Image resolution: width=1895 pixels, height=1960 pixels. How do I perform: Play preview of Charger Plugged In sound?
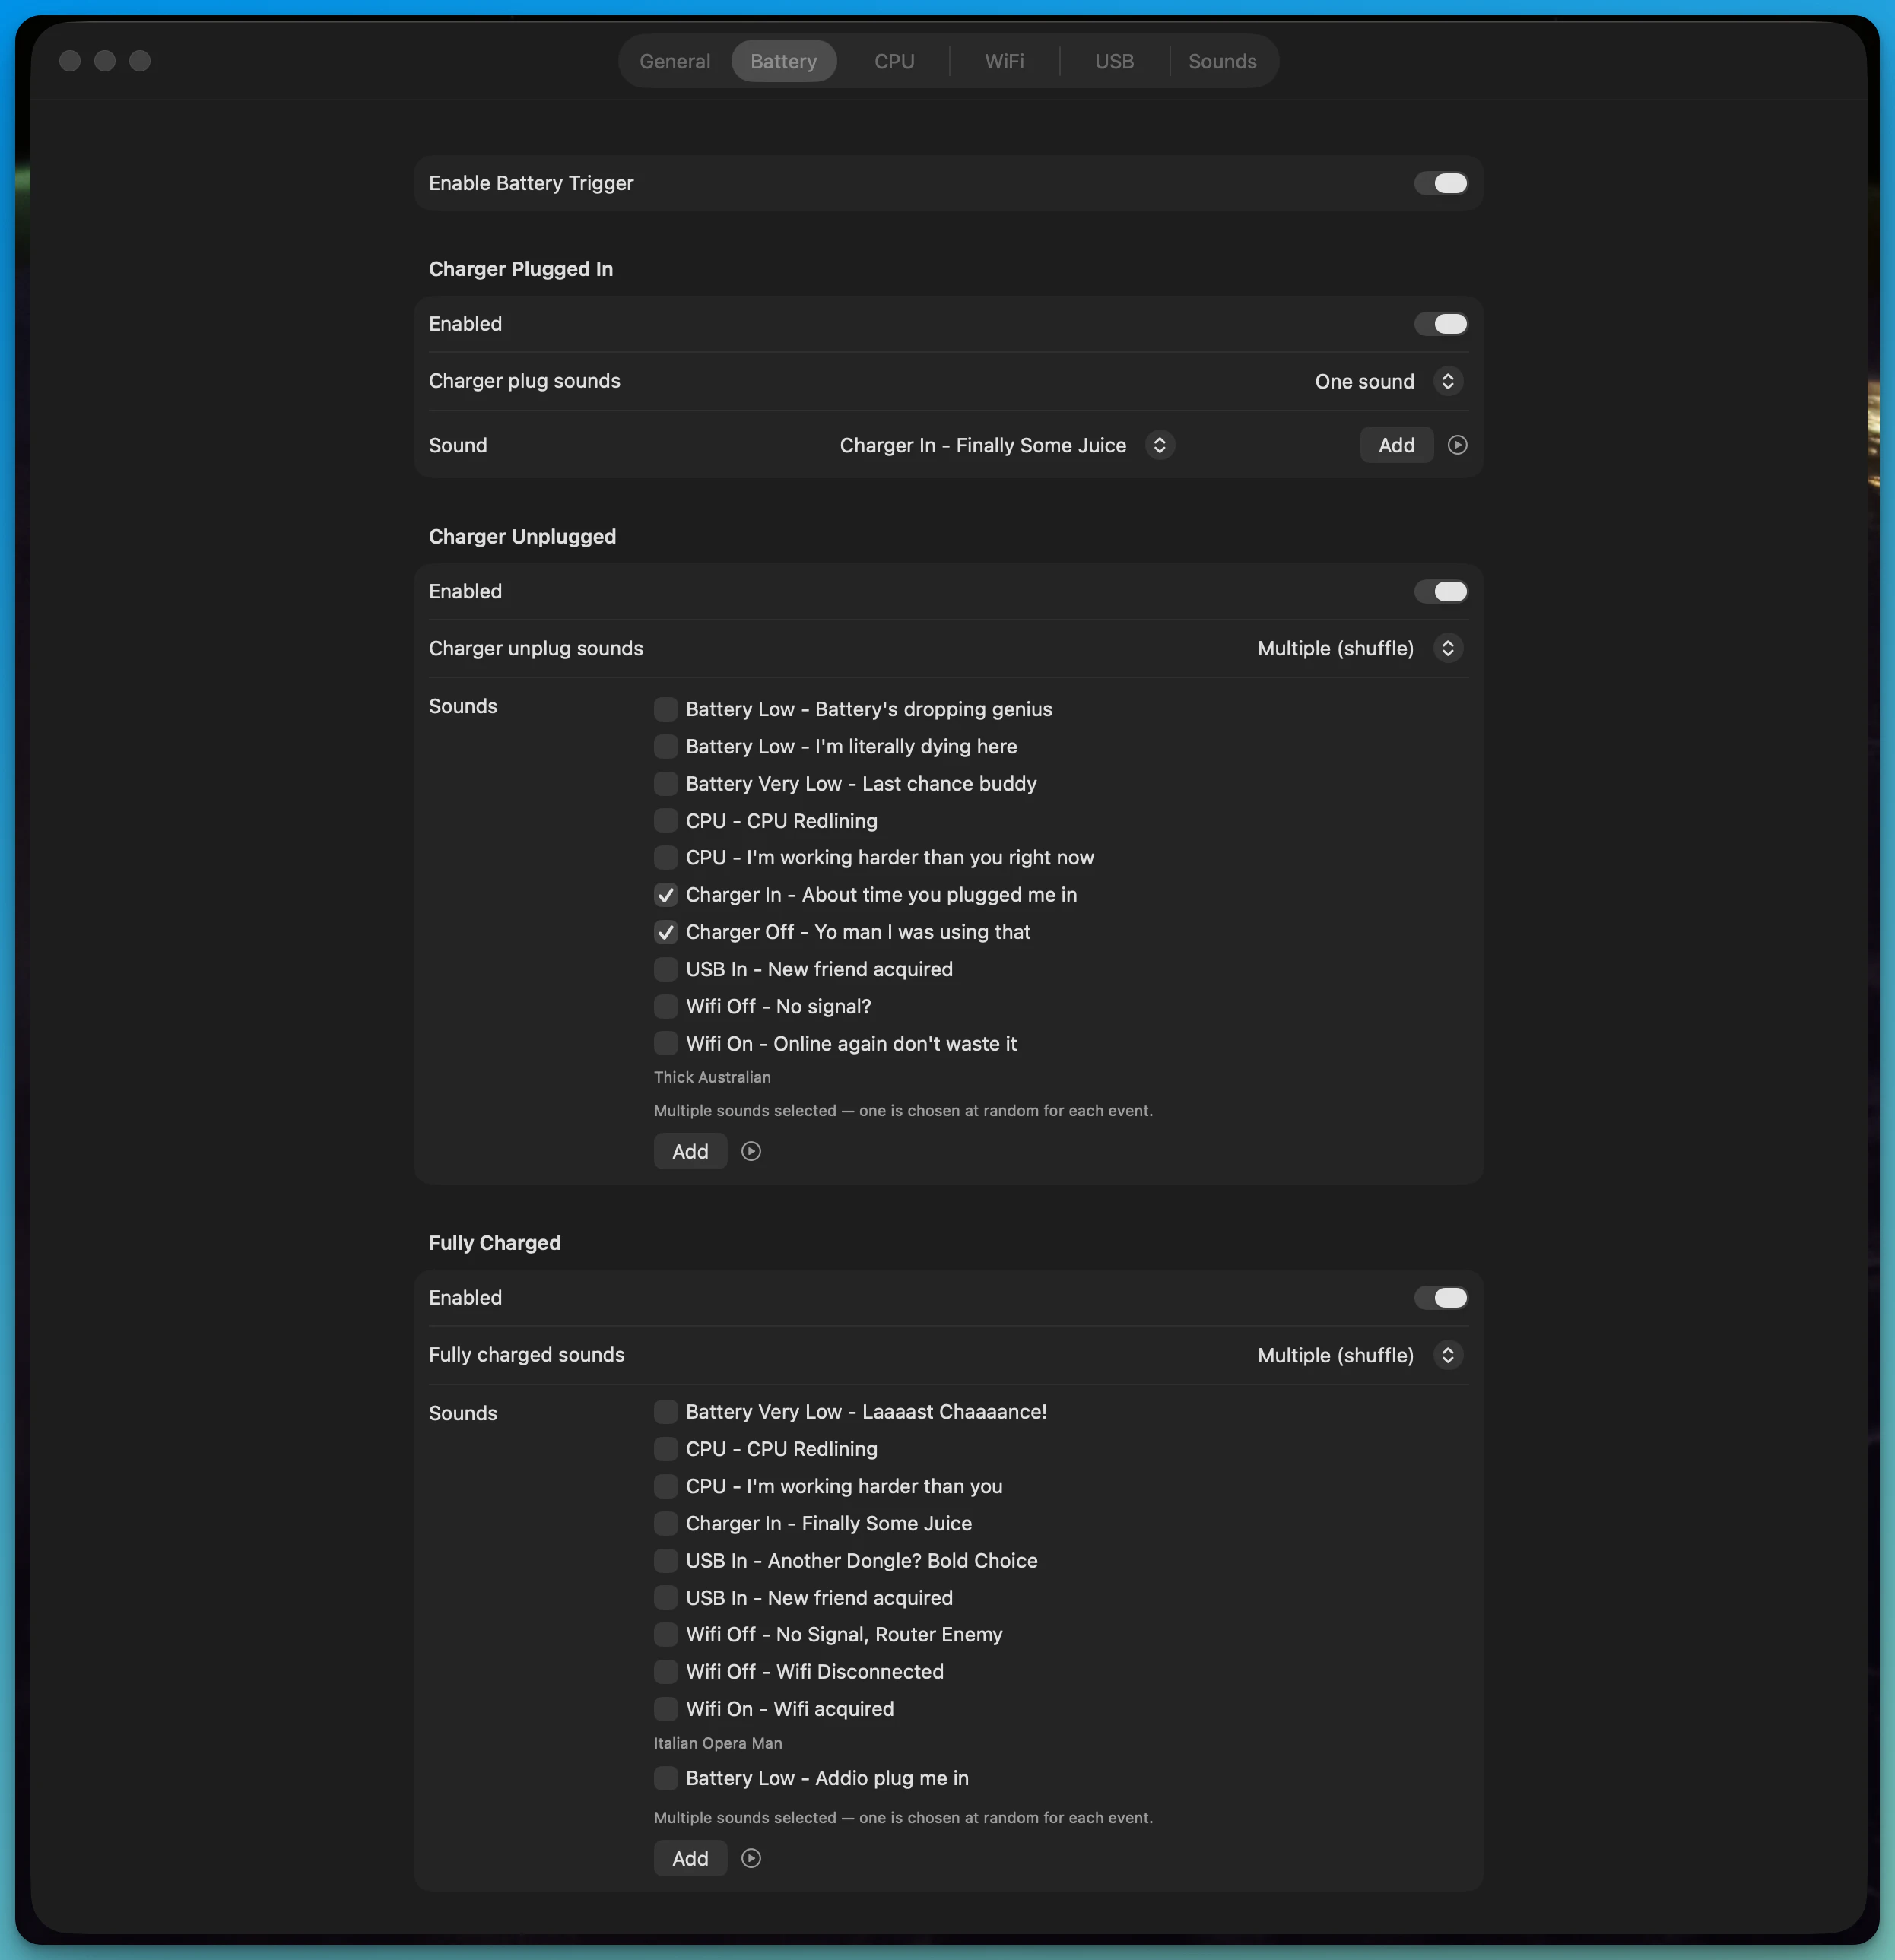[x=1457, y=445]
